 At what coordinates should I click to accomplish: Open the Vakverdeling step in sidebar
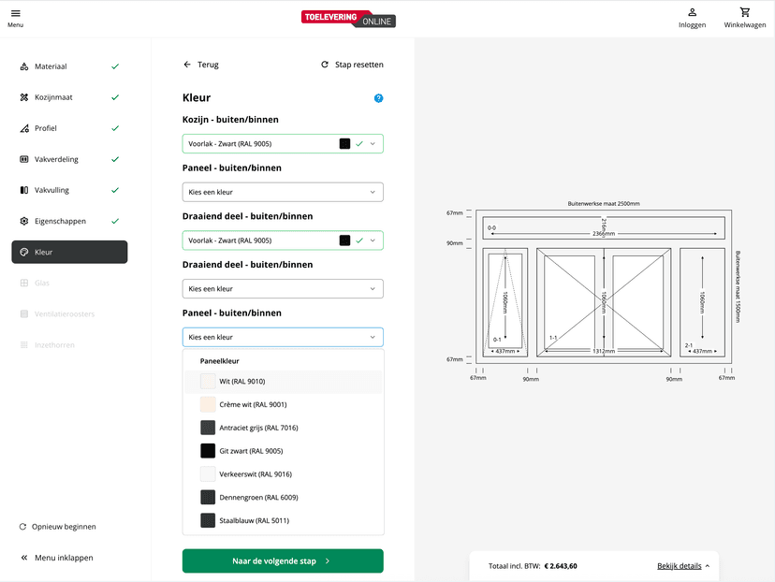tap(56, 159)
